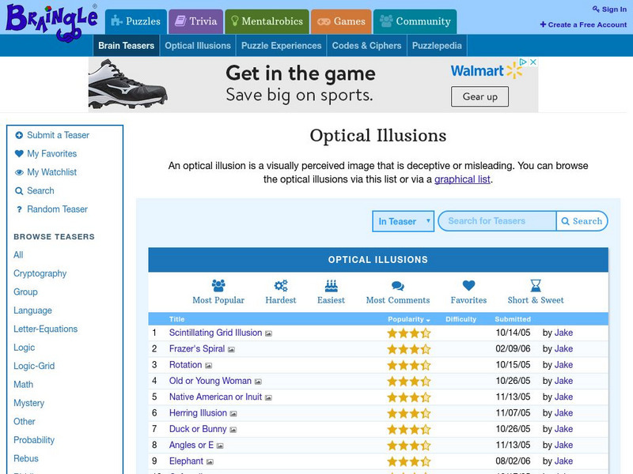Open Puzzlepedia submenu
633x474 pixels.
(437, 46)
